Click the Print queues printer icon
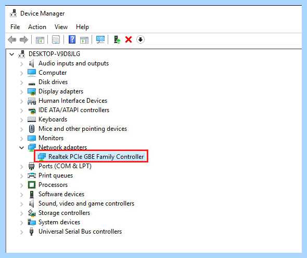The image size is (307, 258). pos(32,175)
